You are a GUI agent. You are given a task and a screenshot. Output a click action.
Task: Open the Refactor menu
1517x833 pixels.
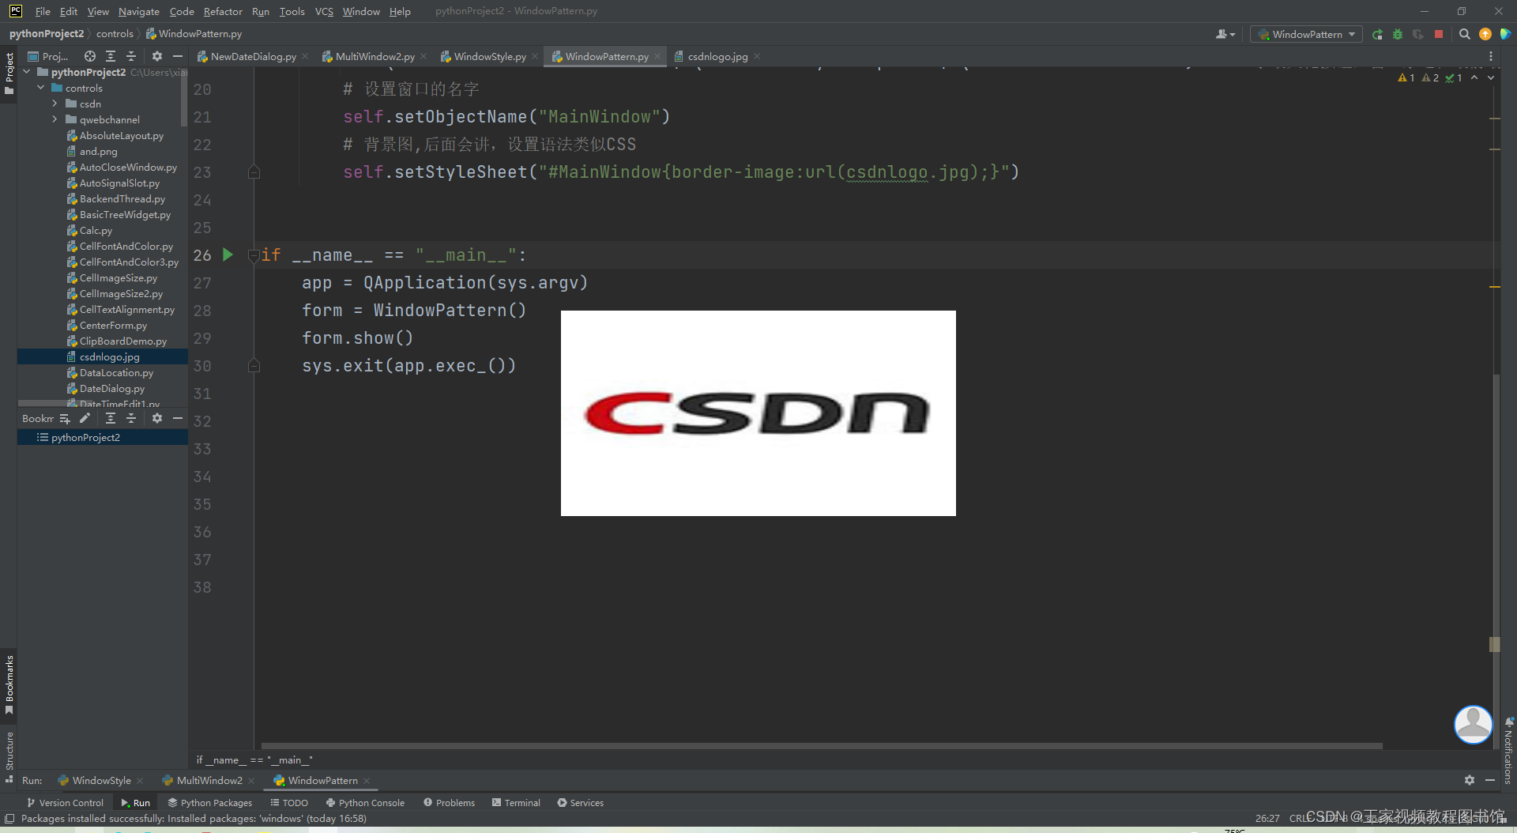(223, 11)
